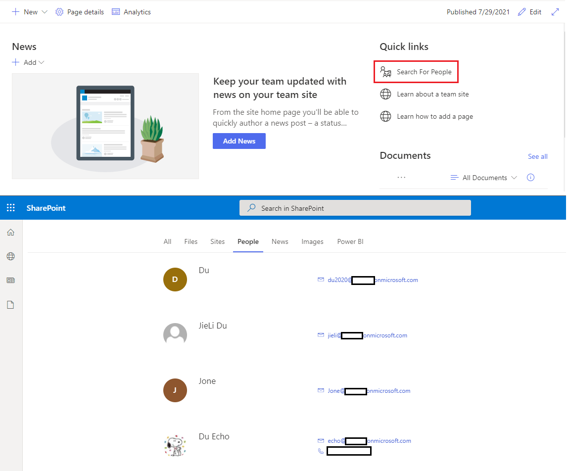
Task: Open the news feed icon in sidebar
Action: click(x=10, y=280)
